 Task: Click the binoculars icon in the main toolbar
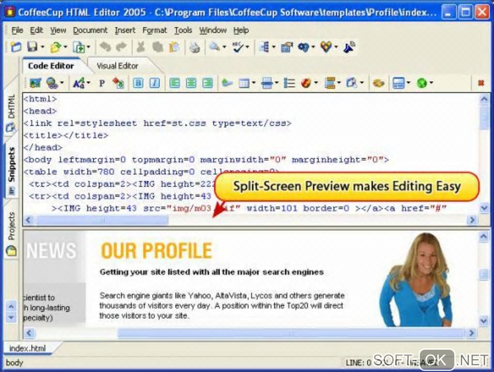tap(303, 47)
